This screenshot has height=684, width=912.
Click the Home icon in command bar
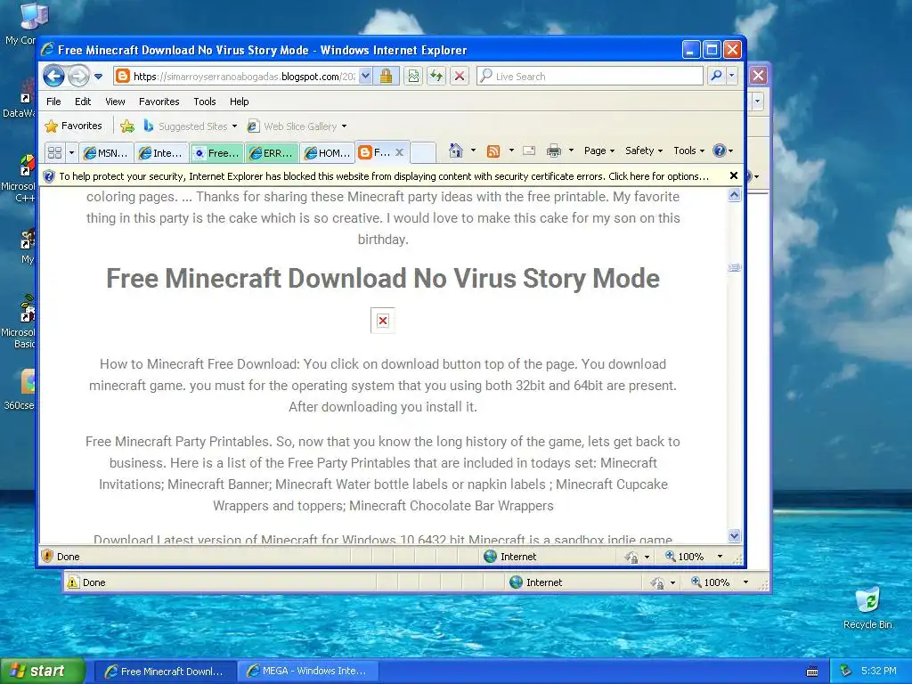(456, 151)
